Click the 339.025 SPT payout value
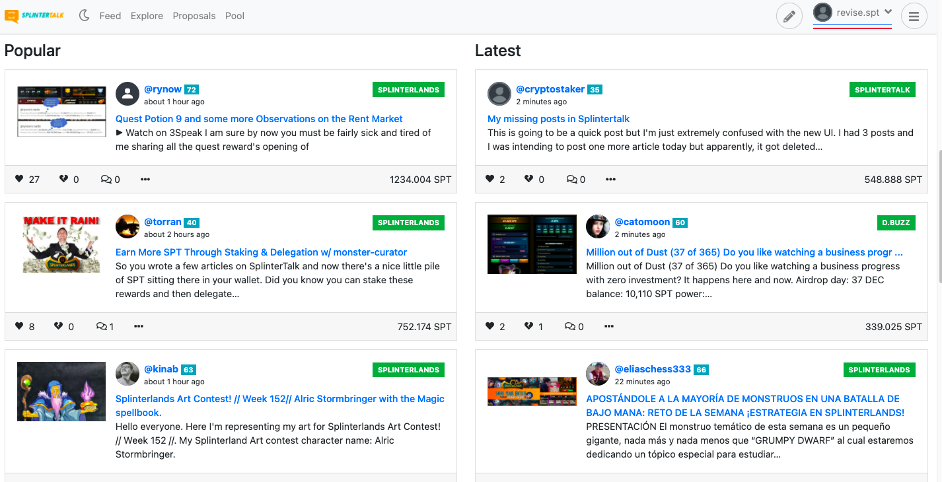 tap(894, 326)
